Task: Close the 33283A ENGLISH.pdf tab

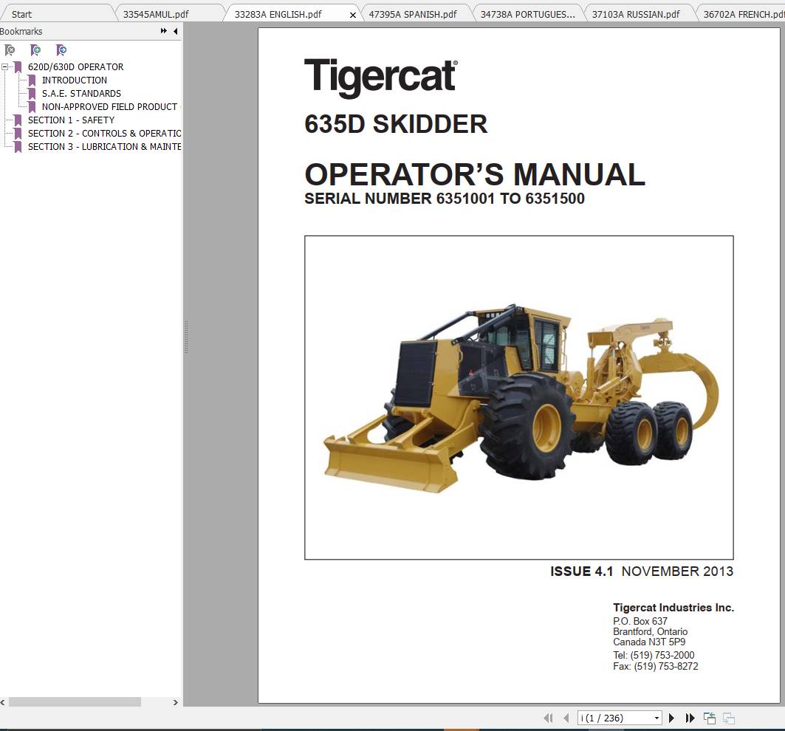Action: 352,13
